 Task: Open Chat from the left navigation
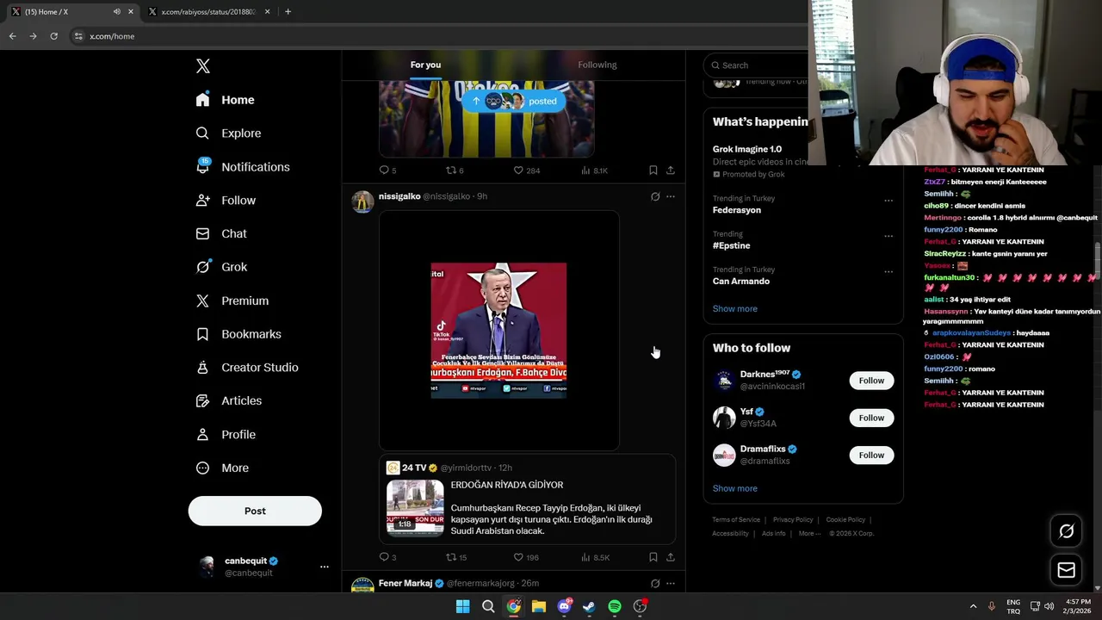click(221, 233)
